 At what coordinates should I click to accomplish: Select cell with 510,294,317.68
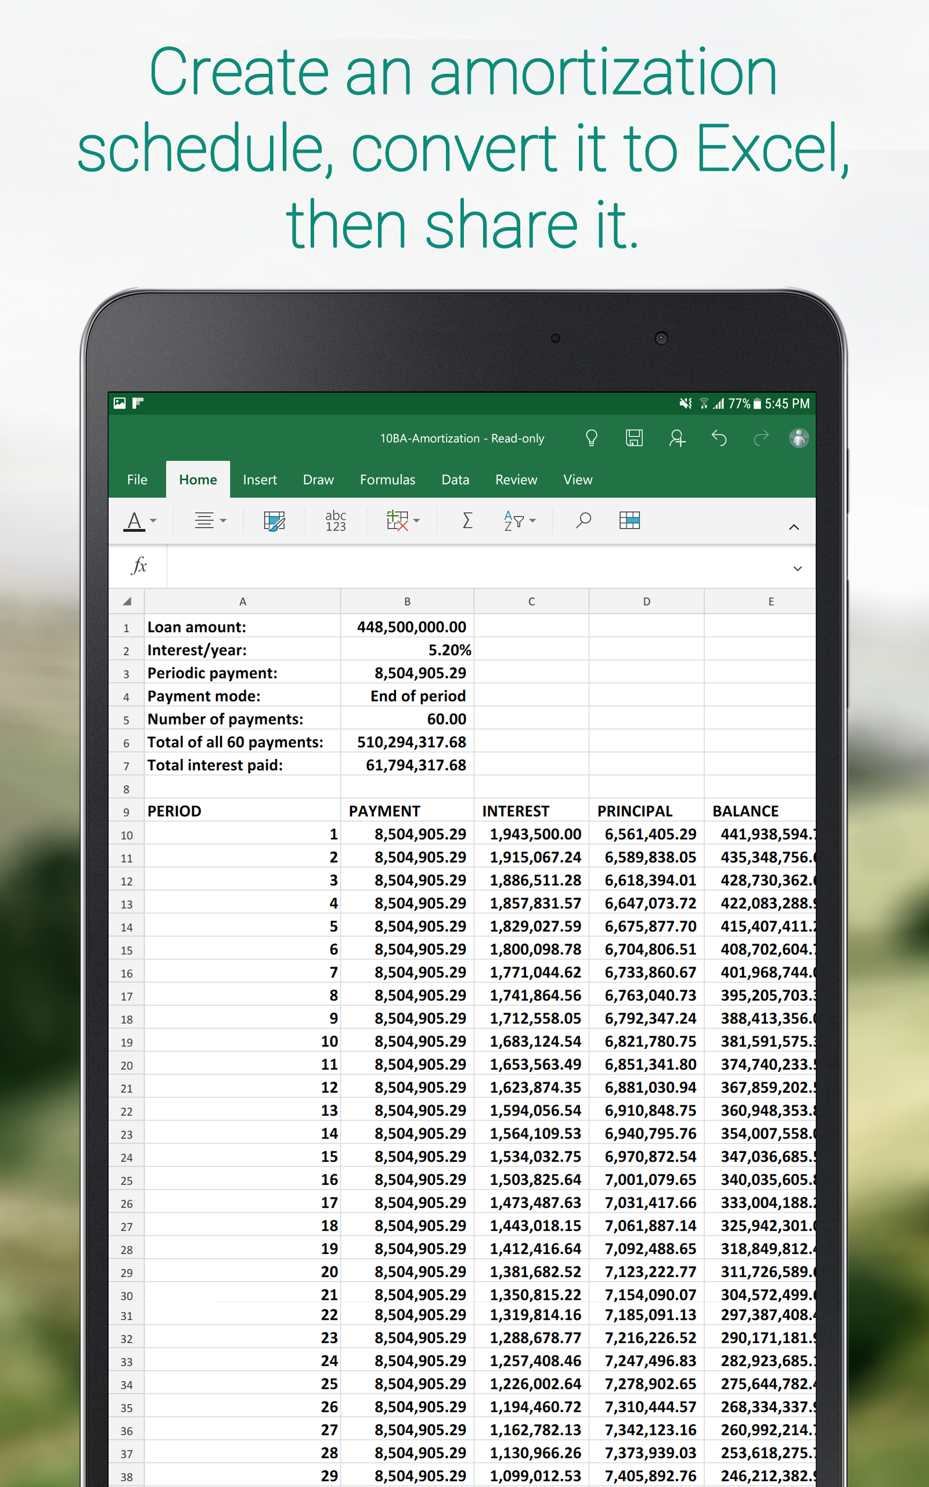(408, 742)
